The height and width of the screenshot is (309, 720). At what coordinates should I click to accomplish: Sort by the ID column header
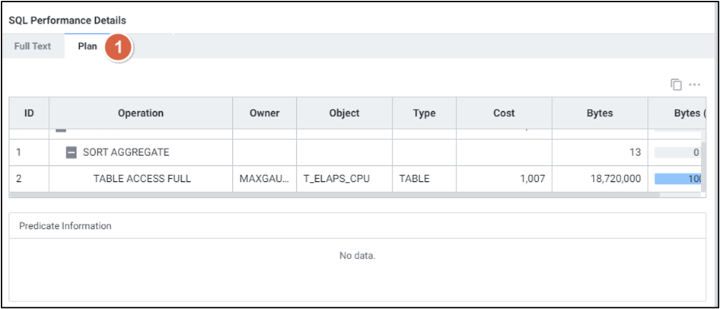[29, 113]
